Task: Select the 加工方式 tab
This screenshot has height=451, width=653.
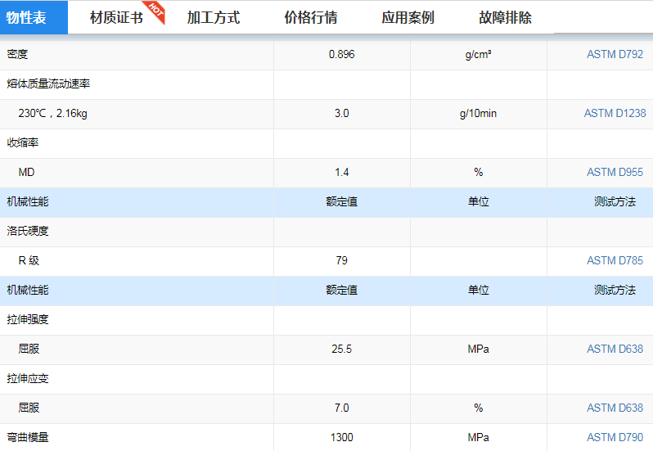Action: tap(213, 17)
